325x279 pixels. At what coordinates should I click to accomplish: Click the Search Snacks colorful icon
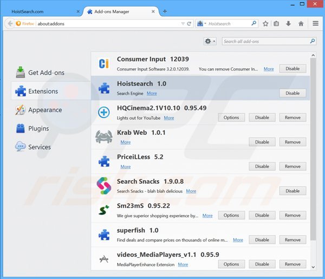(104, 186)
